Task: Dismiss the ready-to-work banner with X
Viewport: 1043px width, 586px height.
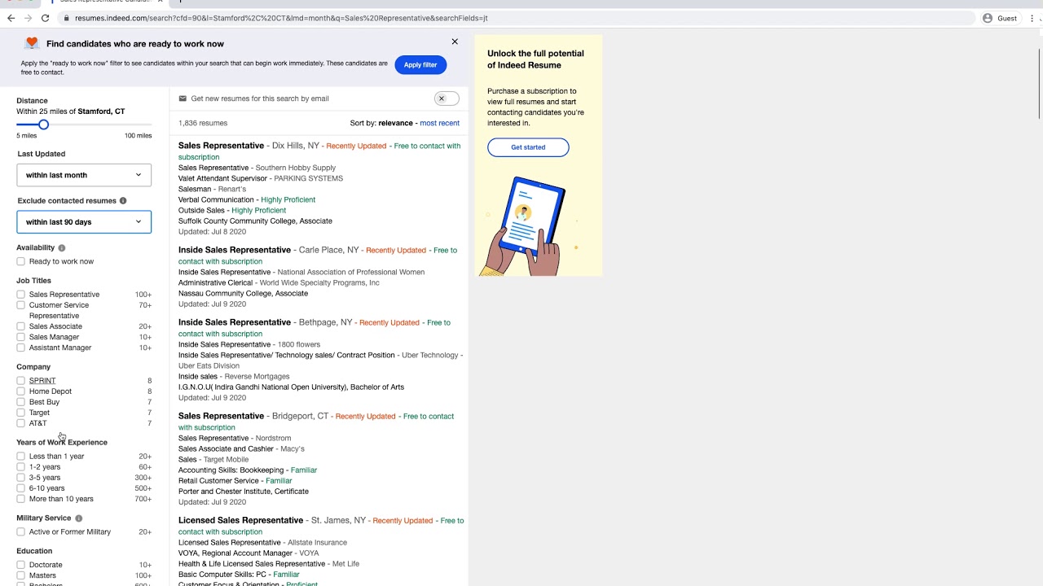Action: coord(455,42)
